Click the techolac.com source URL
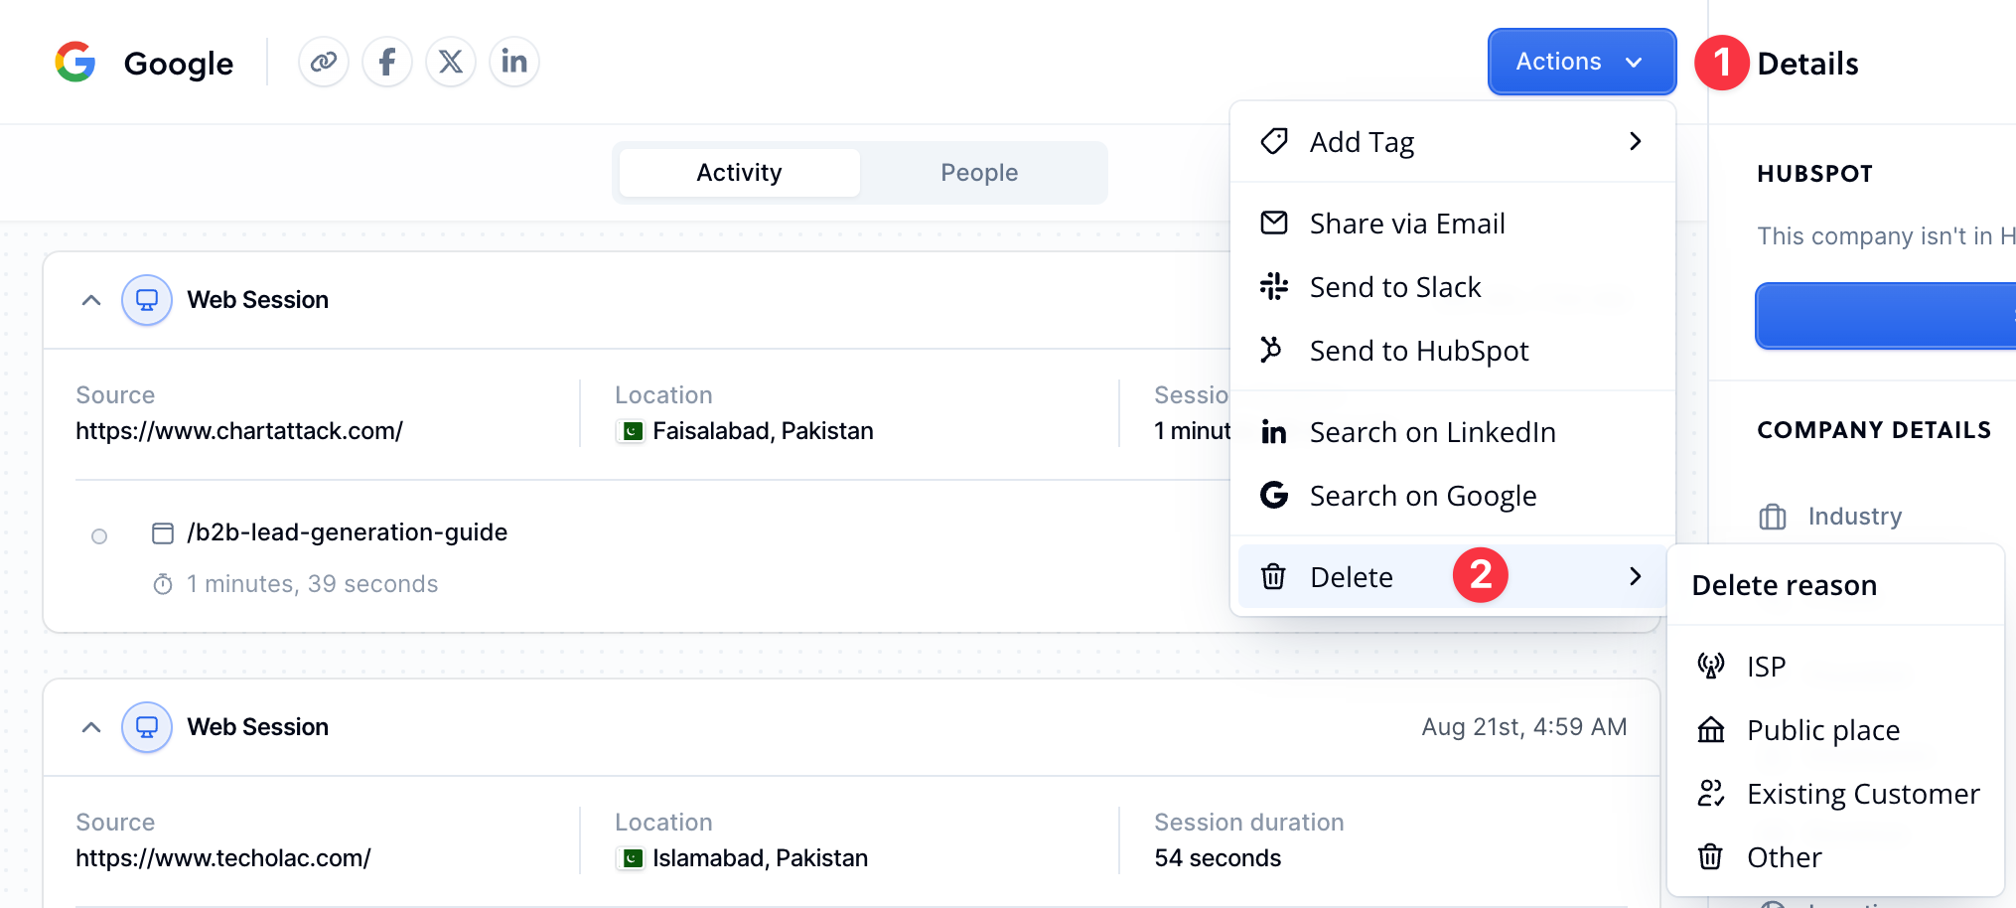Image resolution: width=2016 pixels, height=908 pixels. point(223,858)
